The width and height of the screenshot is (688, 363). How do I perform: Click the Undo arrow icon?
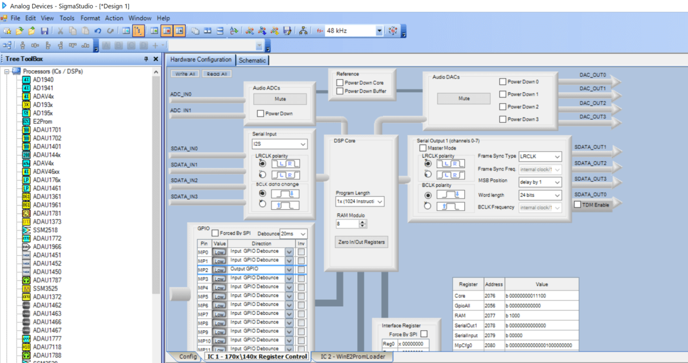97,30
